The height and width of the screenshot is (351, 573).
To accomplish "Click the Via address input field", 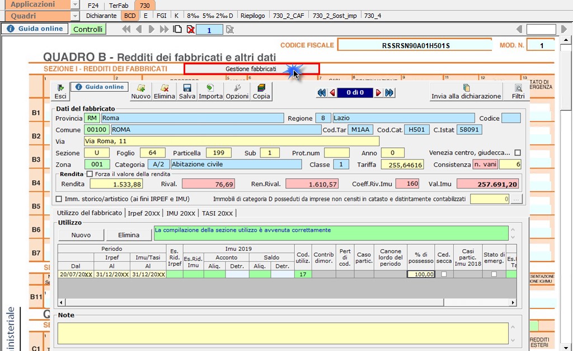I will click(x=232, y=141).
